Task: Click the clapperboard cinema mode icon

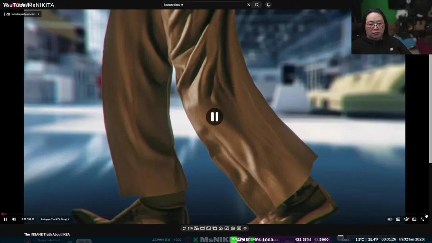Action: (202, 228)
